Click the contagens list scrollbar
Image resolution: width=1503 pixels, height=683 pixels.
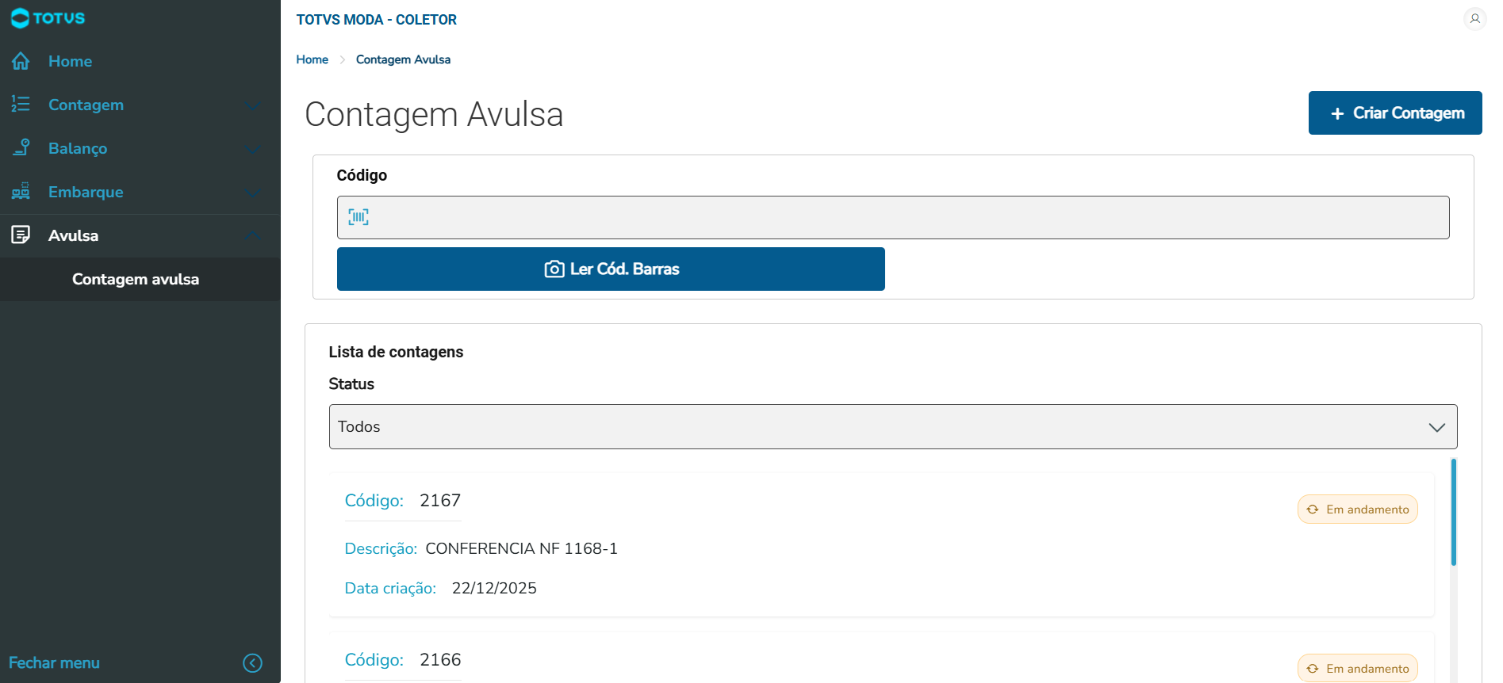1453,513
